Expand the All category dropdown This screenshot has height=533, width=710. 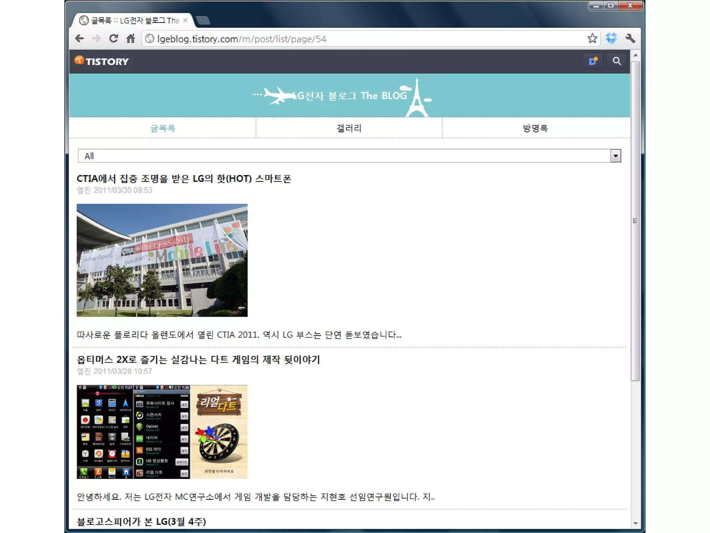[615, 156]
